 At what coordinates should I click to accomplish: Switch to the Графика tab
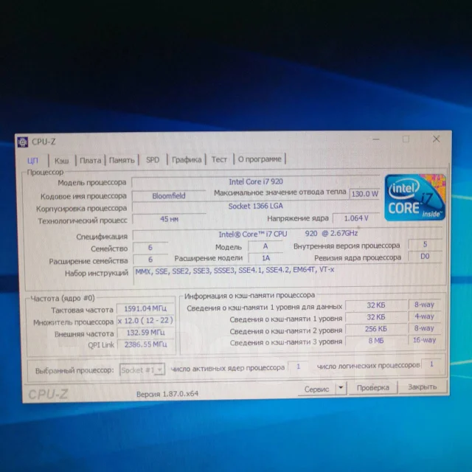tap(187, 159)
